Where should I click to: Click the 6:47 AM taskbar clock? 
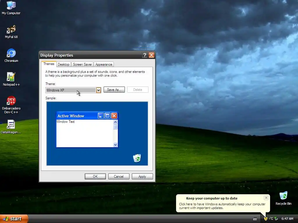click(x=287, y=219)
